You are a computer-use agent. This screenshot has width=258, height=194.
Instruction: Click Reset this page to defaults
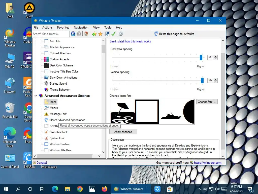(174, 34)
